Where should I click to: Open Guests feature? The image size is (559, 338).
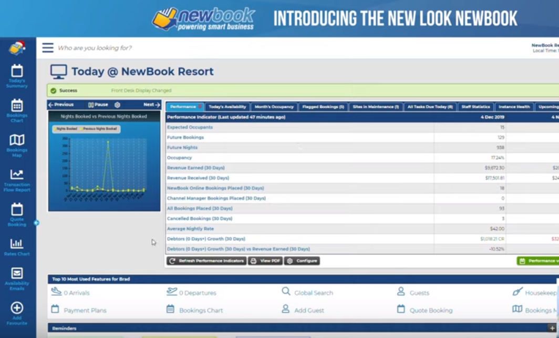coord(413,292)
